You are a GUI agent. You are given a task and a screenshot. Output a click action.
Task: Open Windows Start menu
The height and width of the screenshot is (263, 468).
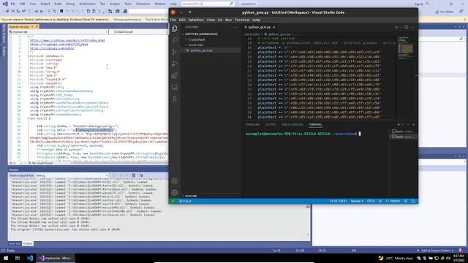6,258
